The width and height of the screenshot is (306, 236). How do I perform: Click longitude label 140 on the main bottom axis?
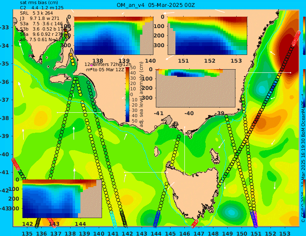[x=99, y=233]
